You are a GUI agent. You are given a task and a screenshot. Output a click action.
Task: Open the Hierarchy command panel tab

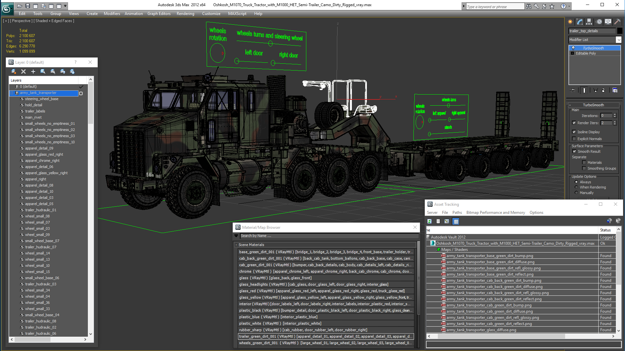[589, 22]
